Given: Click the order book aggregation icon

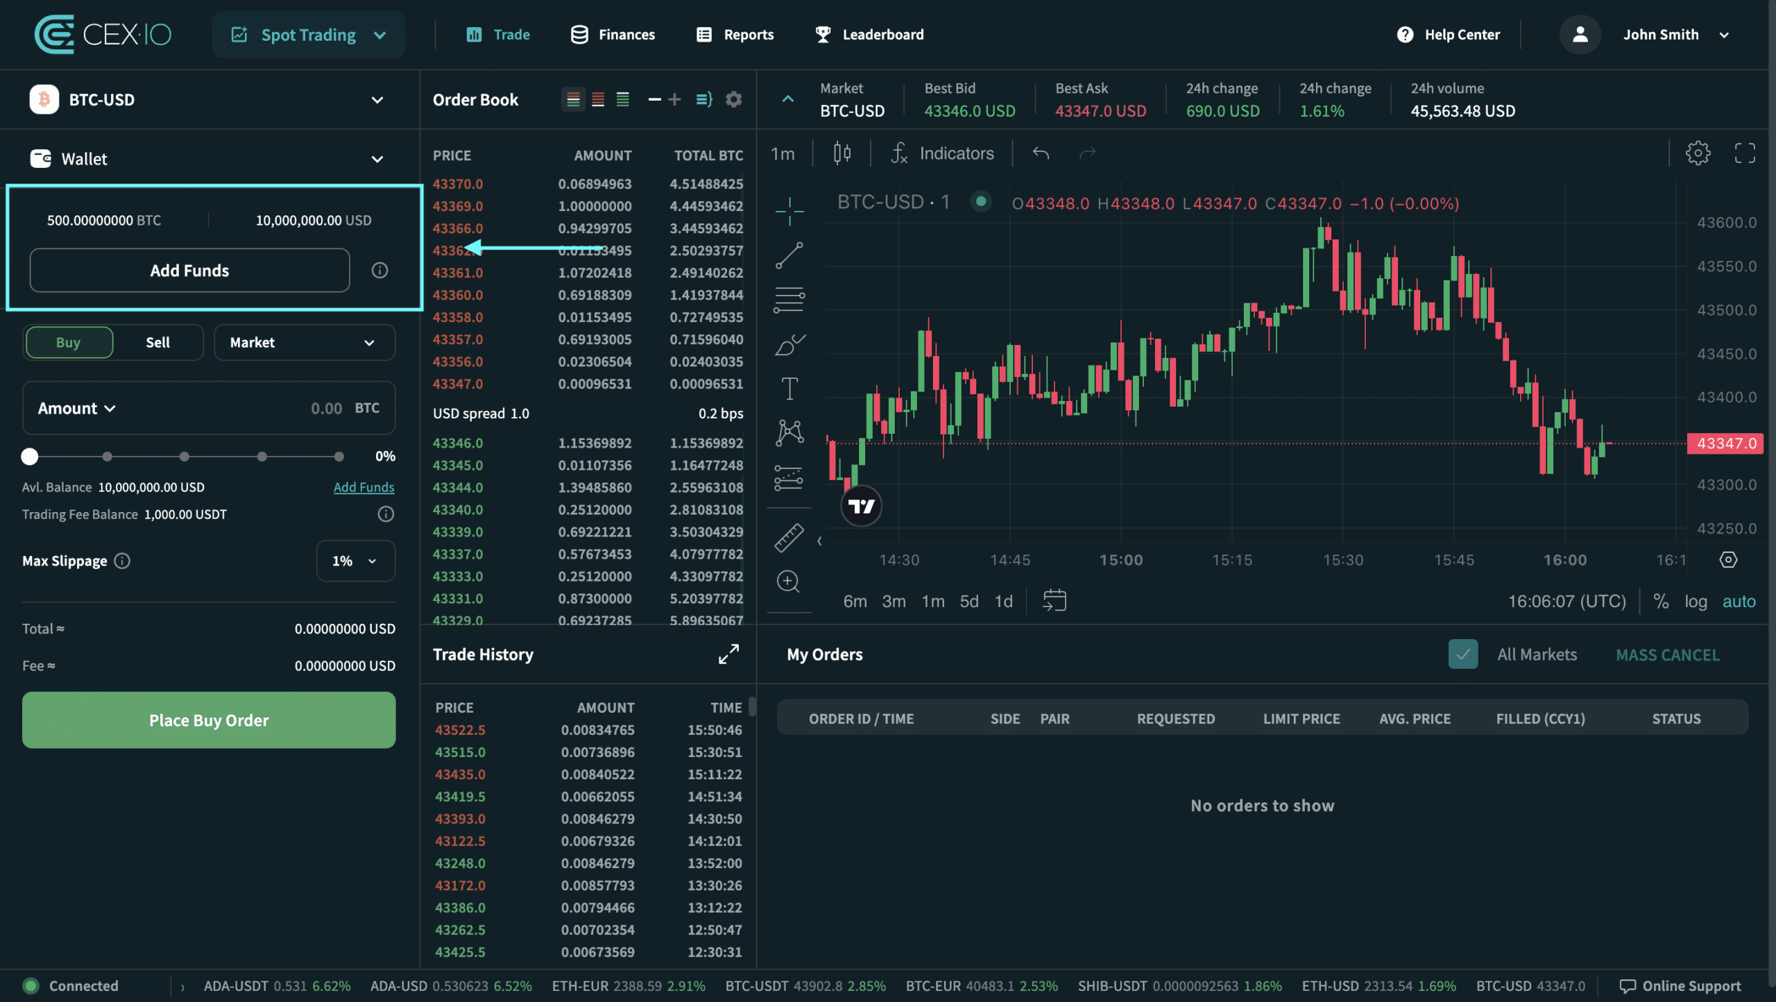Looking at the screenshot, I should [x=704, y=100].
